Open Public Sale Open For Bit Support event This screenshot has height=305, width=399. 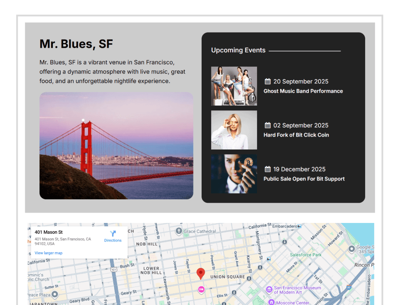tap(304, 179)
